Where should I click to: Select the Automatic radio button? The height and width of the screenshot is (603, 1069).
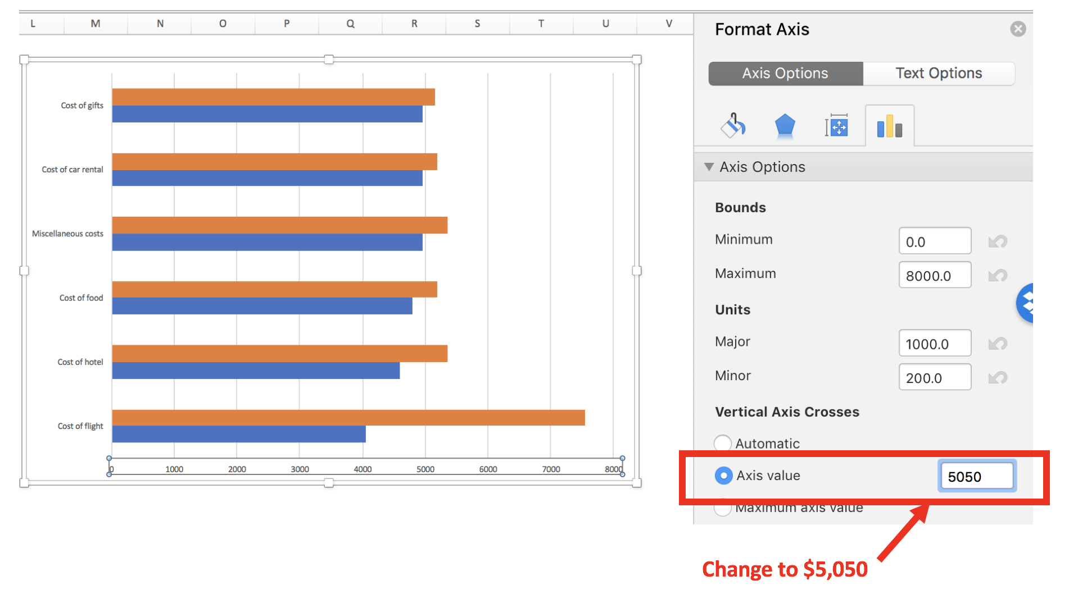click(723, 443)
